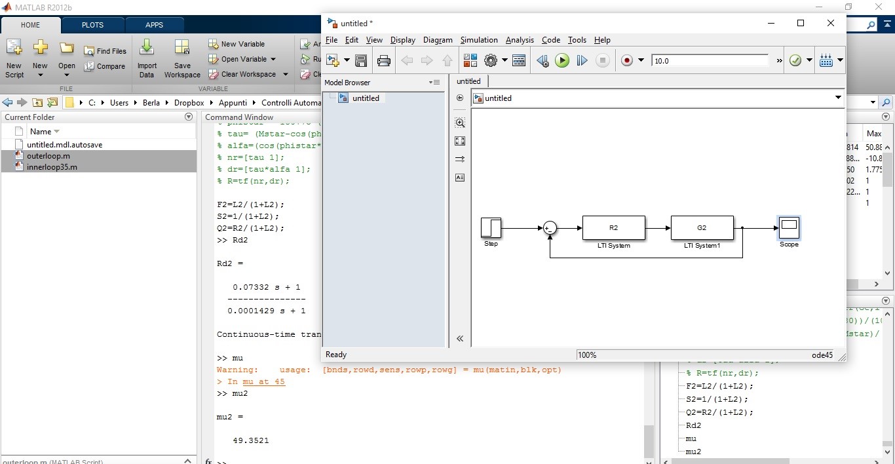Open the Simulation menu
Viewport: 895px width, 464px height.
(x=478, y=40)
